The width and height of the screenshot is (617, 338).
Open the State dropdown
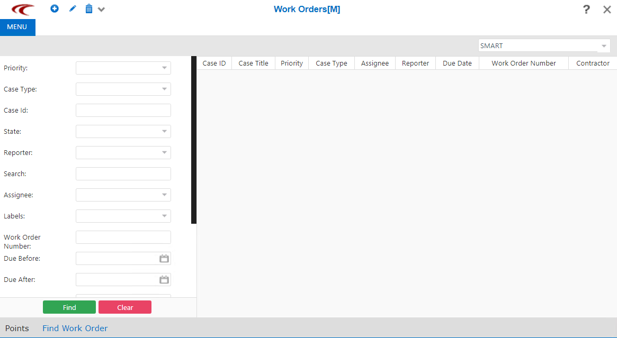(x=165, y=131)
